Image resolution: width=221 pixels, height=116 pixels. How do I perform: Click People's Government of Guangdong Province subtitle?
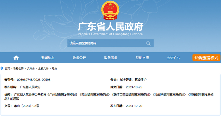pyautogui.click(x=110, y=34)
